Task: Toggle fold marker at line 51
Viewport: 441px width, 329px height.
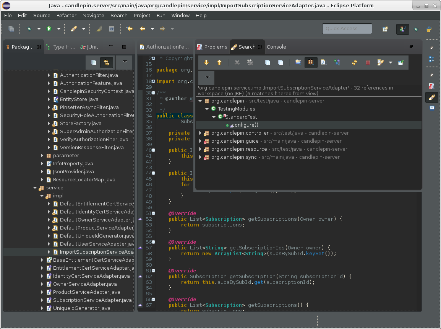Action: pos(154,213)
